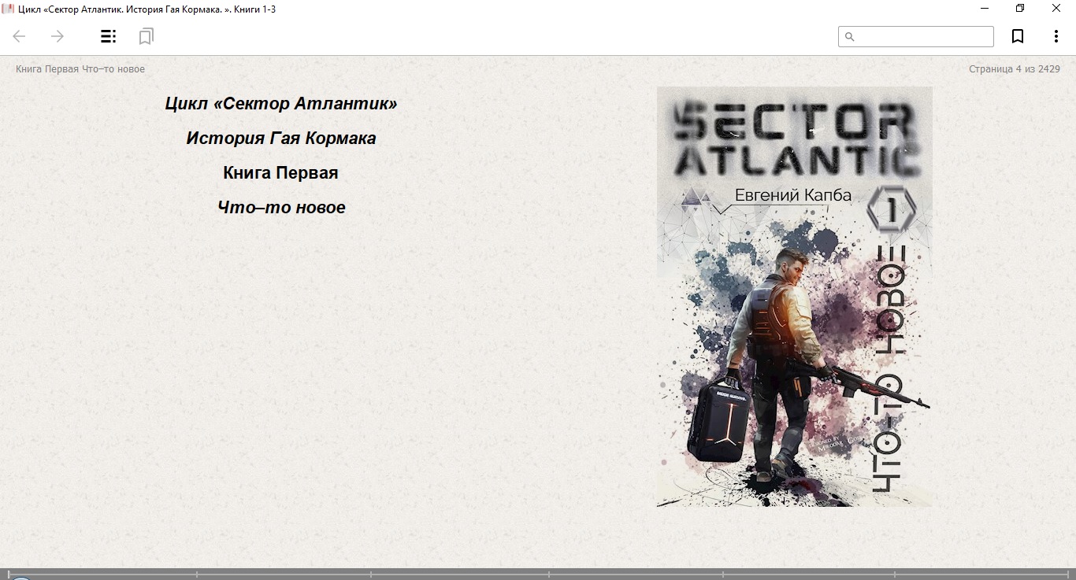Screen dimensions: 1076x580
Task: Click the 'Цикл «Сектор Атлантик»' heading text
Action: [x=281, y=104]
